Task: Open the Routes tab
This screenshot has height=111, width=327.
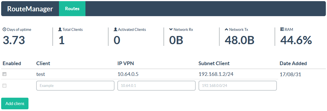Action: click(72, 9)
